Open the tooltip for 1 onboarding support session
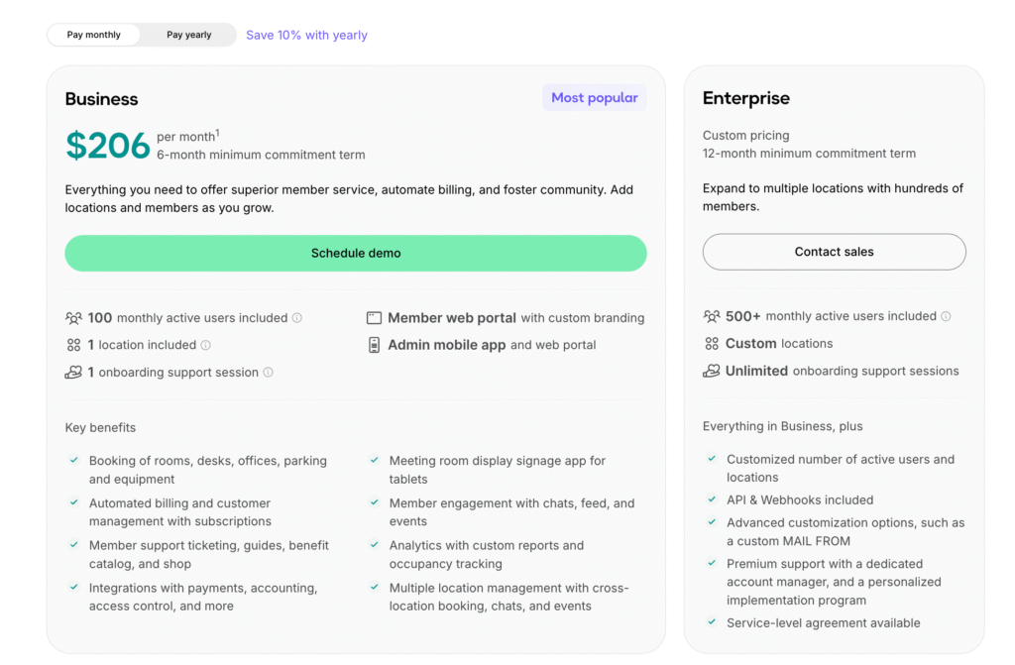Screen dimensions: 1015x665 pyautogui.click(x=269, y=373)
